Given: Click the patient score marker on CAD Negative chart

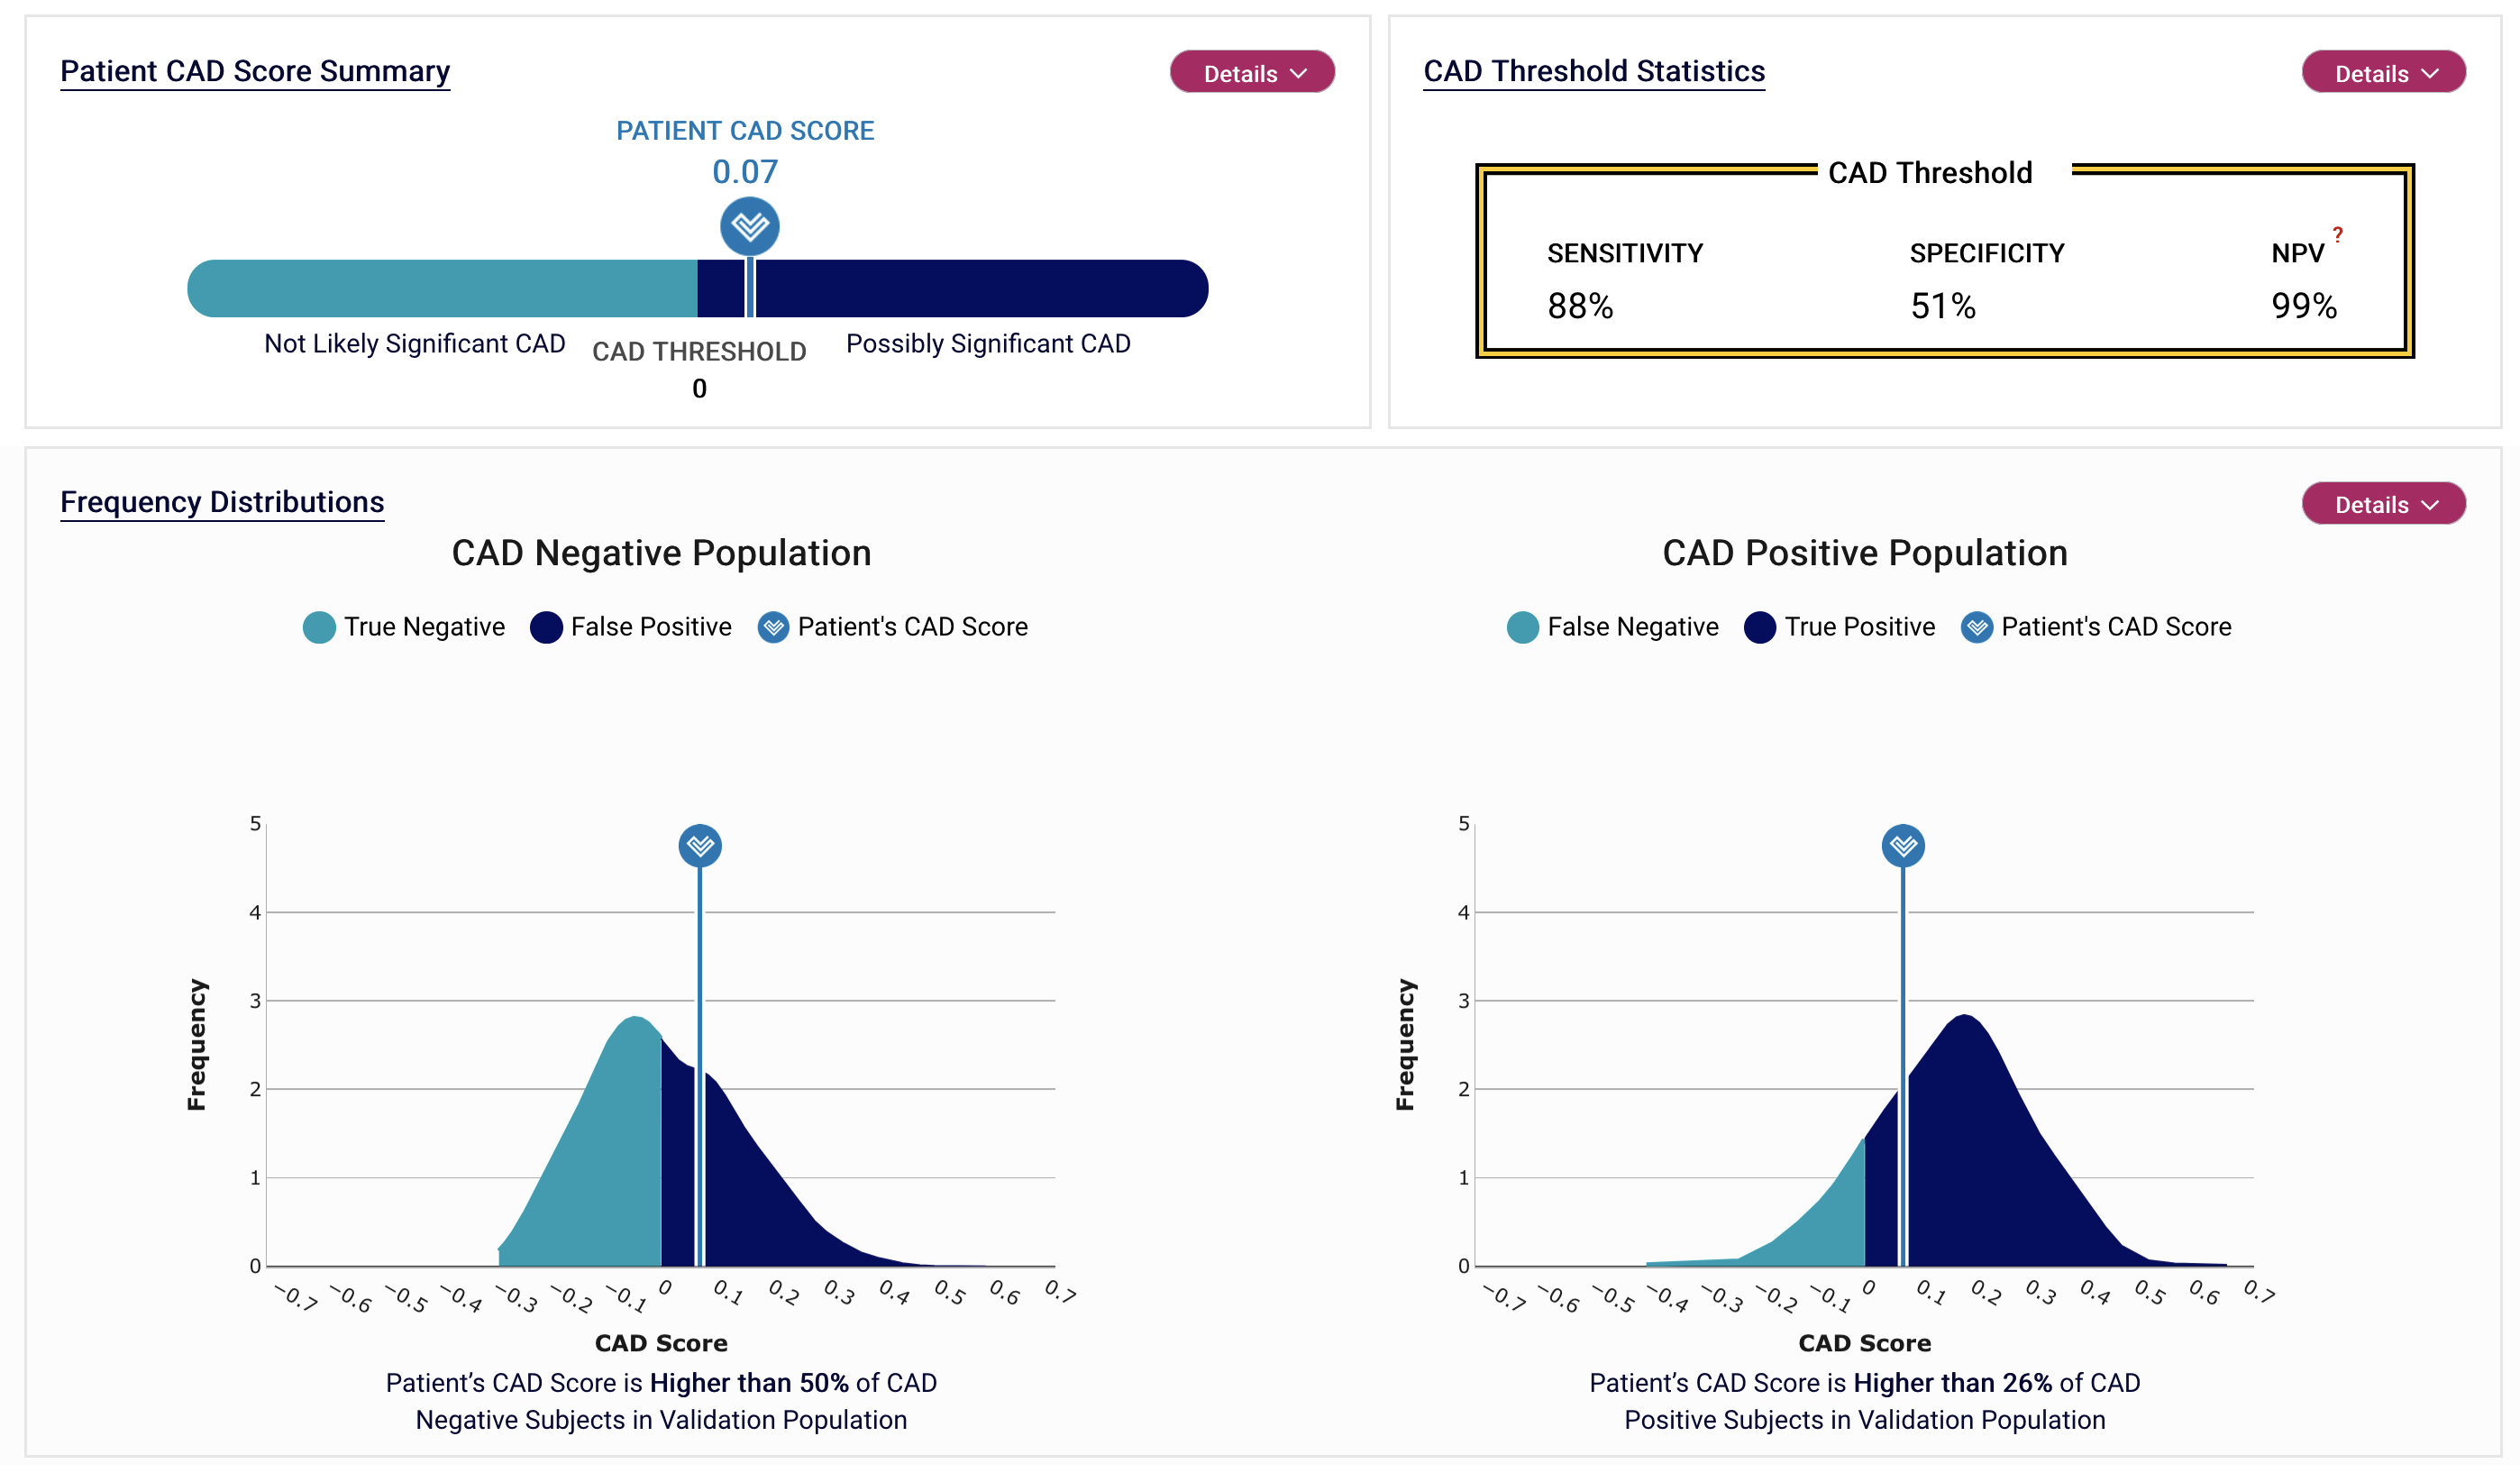Looking at the screenshot, I should (x=700, y=846).
